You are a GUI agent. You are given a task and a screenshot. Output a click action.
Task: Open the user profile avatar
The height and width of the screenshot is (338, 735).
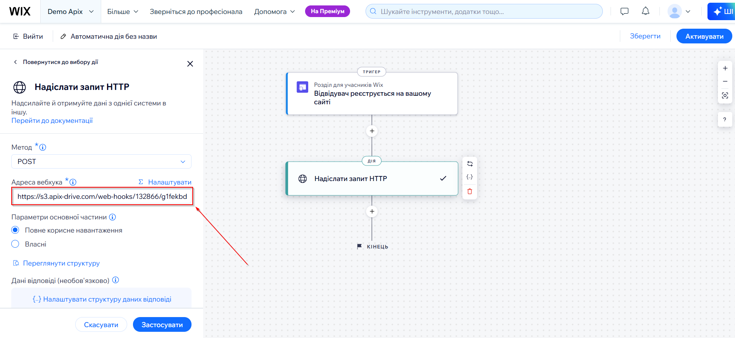coord(675,11)
